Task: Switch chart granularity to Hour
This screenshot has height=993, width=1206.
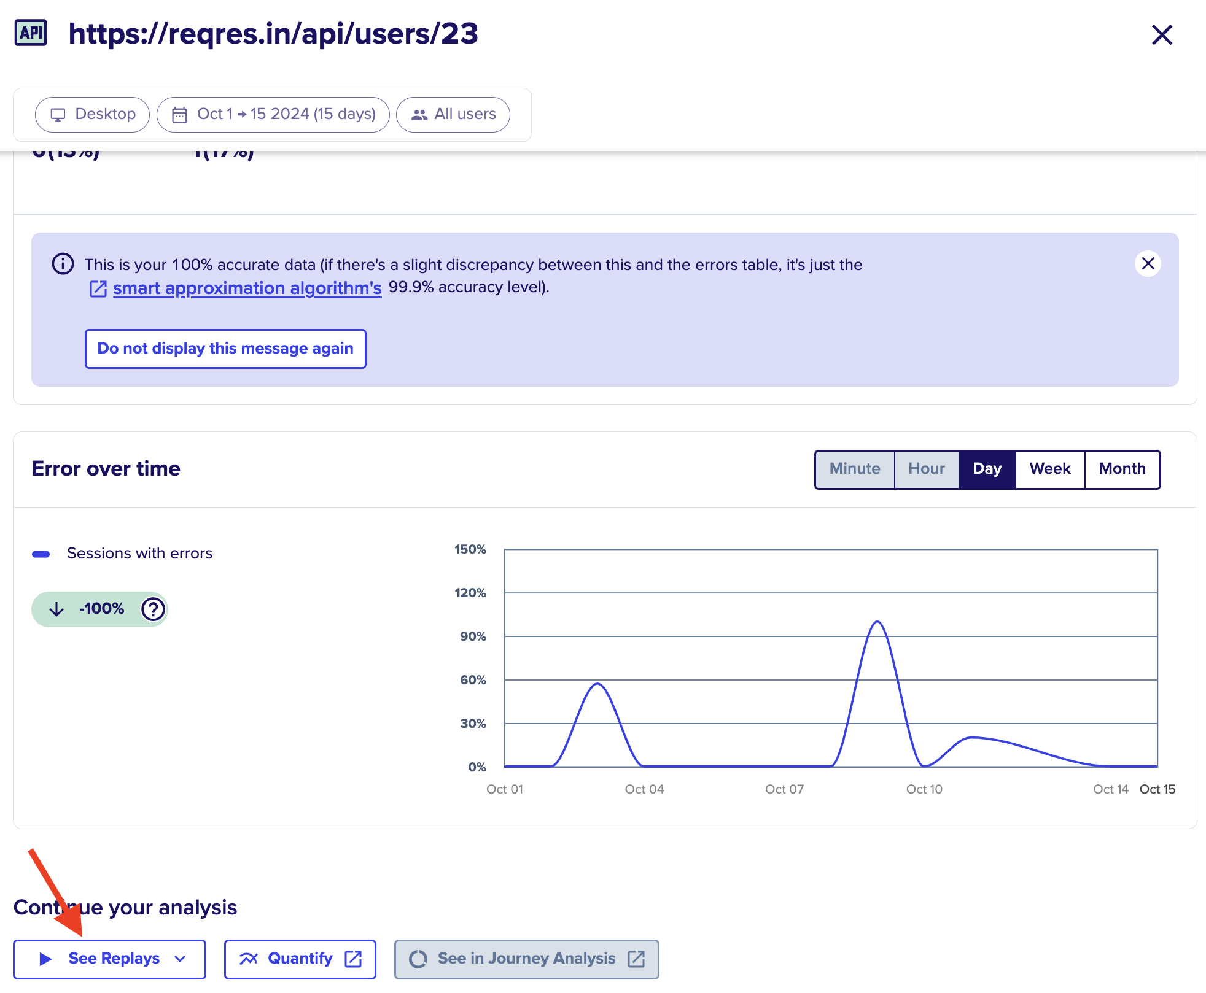Action: tap(927, 469)
